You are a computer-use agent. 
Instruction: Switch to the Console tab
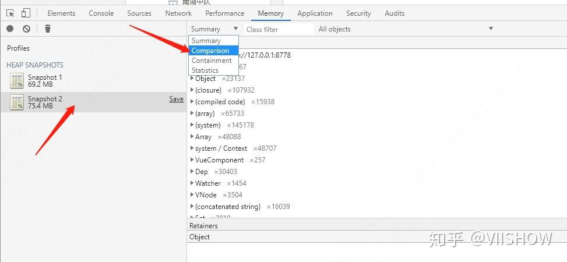pyautogui.click(x=101, y=13)
